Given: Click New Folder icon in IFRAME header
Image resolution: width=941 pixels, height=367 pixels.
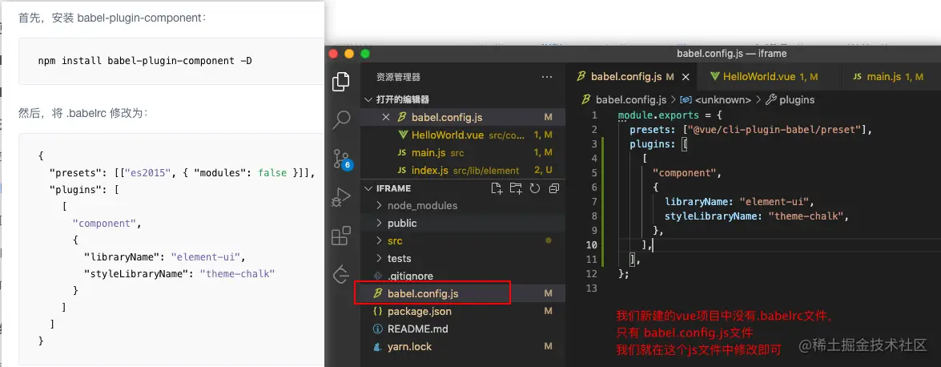Looking at the screenshot, I should tap(516, 188).
